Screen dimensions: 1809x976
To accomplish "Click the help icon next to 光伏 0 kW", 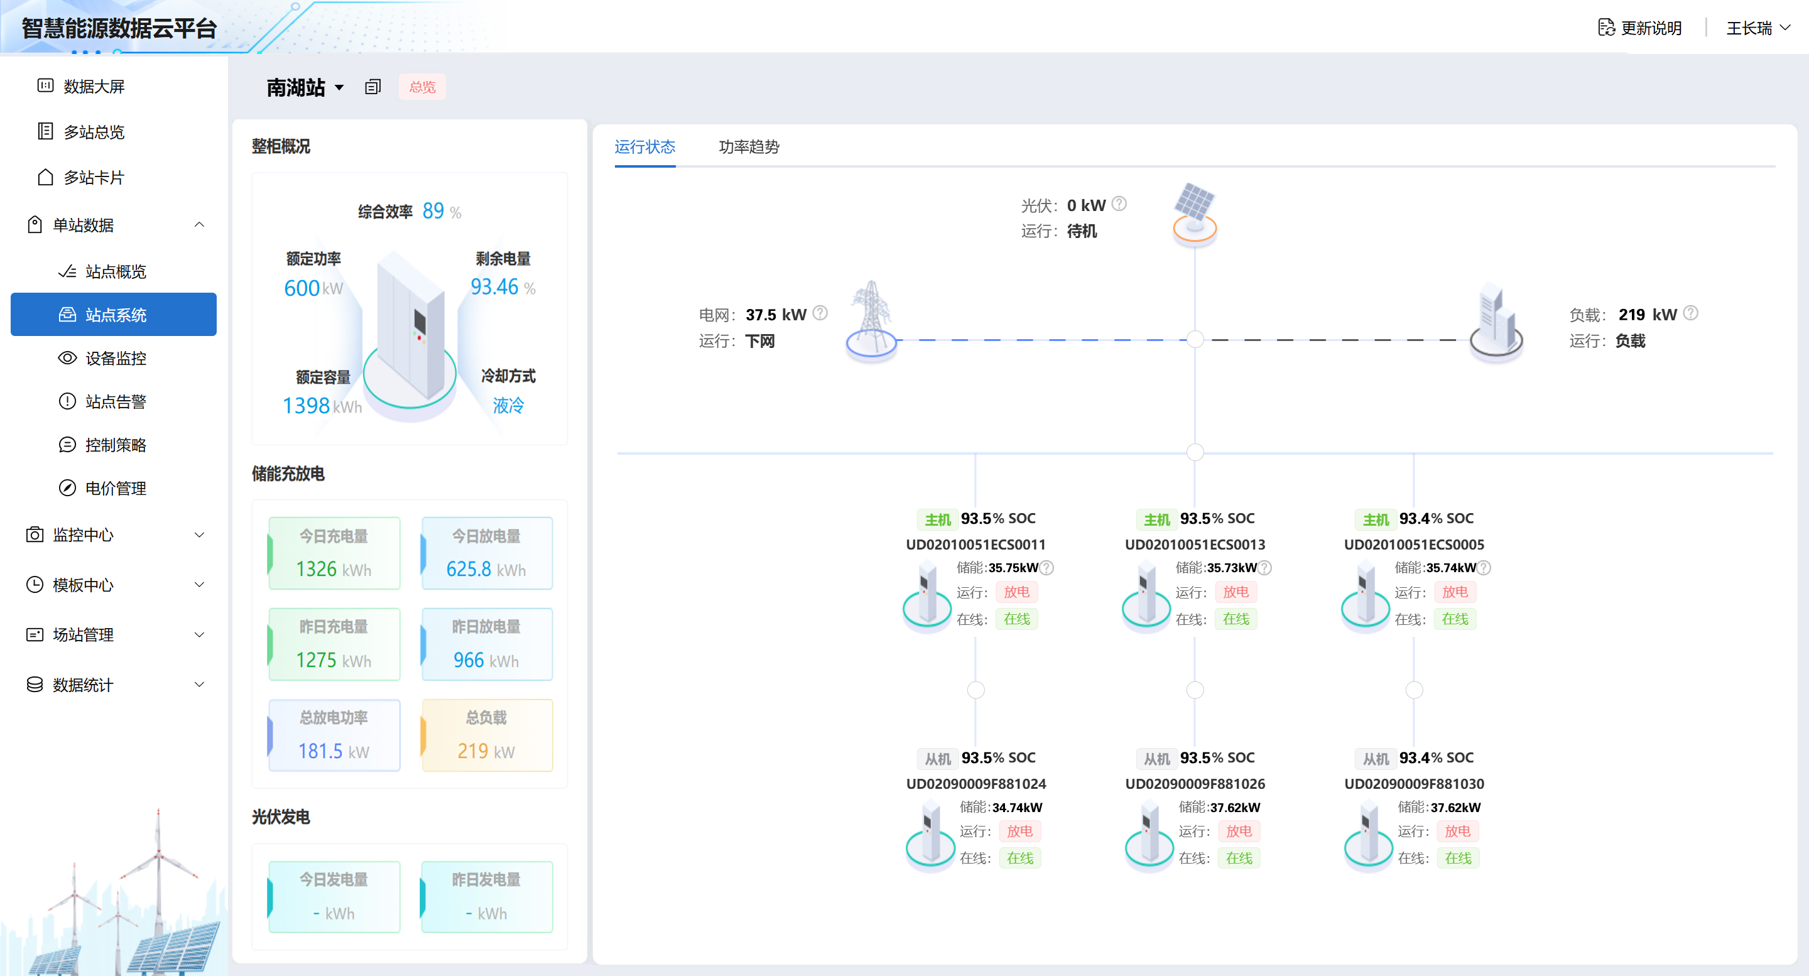I will (1119, 203).
